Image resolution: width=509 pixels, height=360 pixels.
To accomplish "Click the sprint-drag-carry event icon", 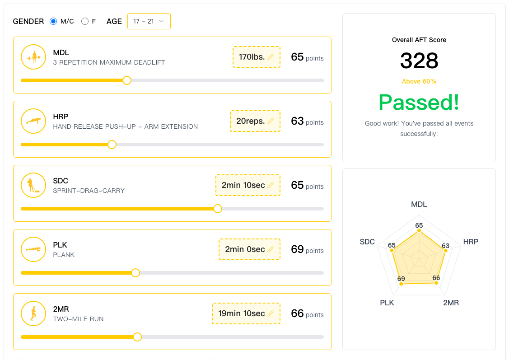I will pyautogui.click(x=33, y=185).
